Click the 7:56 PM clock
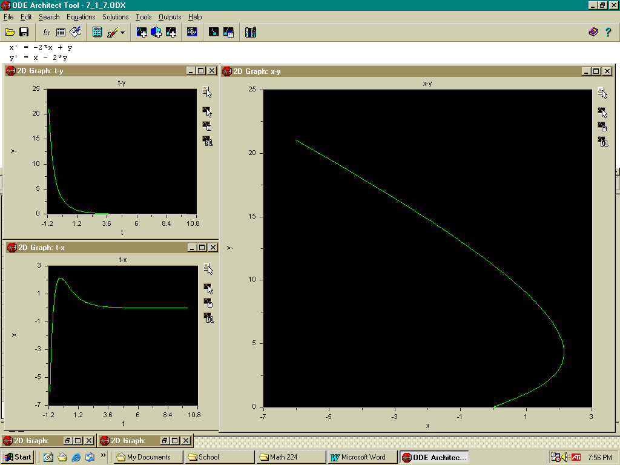 pyautogui.click(x=600, y=457)
